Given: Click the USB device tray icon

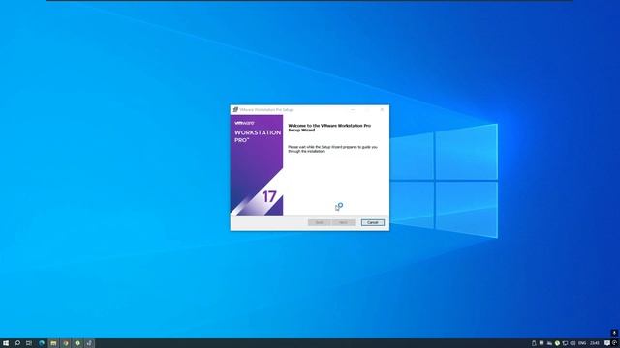Looking at the screenshot, I should (x=534, y=343).
